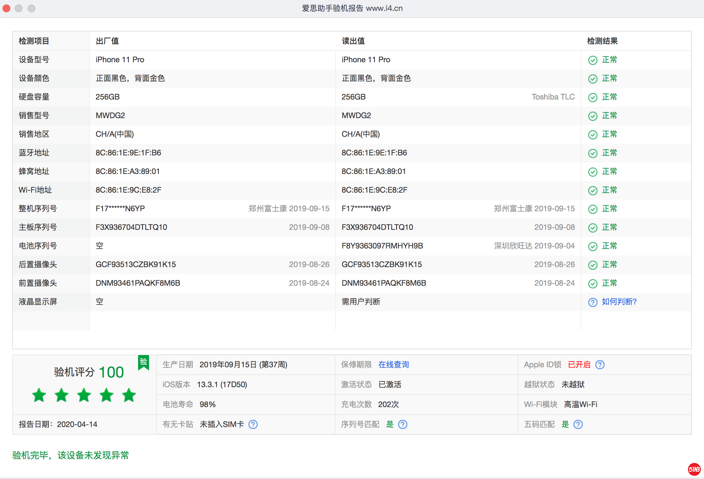Click the check icon for 前置摄像头 row
The width and height of the screenshot is (704, 479).
(x=593, y=283)
